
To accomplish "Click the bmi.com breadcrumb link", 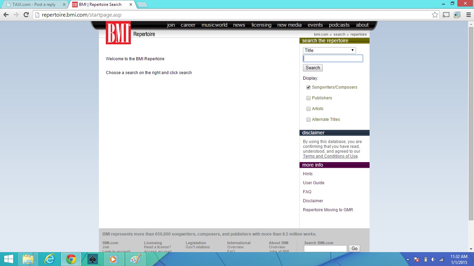I will coord(321,34).
